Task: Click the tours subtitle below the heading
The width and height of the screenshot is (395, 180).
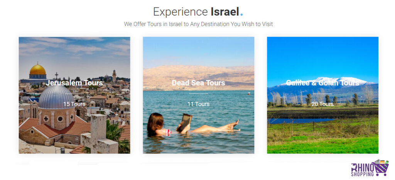Action: 199,24
